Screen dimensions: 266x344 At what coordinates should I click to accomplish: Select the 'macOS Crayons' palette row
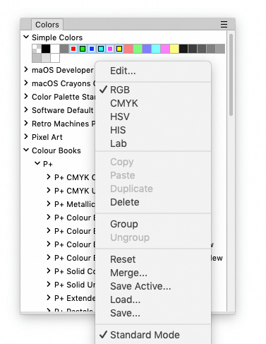(x=64, y=83)
